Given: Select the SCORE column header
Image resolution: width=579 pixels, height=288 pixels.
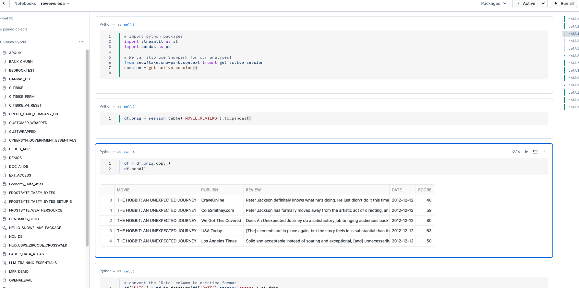Looking at the screenshot, I should click(424, 190).
